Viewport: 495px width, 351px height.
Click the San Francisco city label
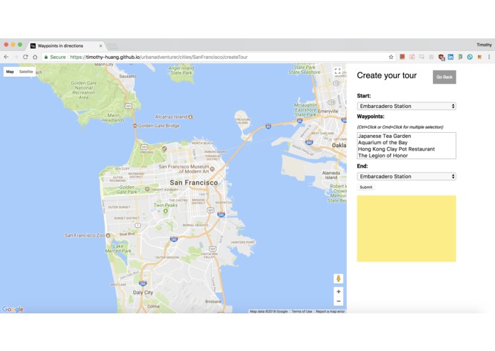point(194,183)
